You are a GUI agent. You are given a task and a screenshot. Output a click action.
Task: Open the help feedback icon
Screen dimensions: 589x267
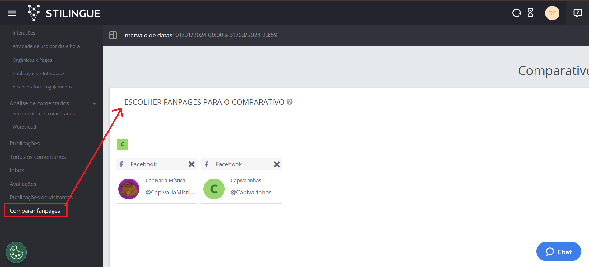pyautogui.click(x=578, y=13)
